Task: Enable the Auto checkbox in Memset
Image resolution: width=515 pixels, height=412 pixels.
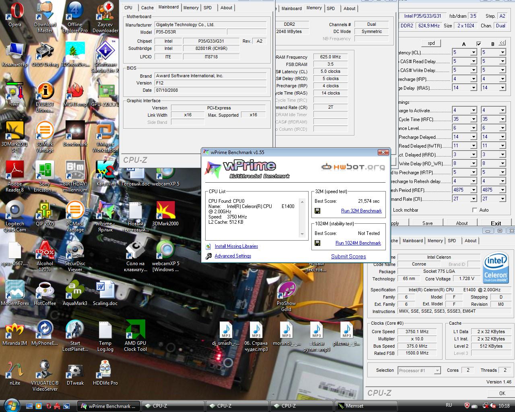Action: point(475,210)
